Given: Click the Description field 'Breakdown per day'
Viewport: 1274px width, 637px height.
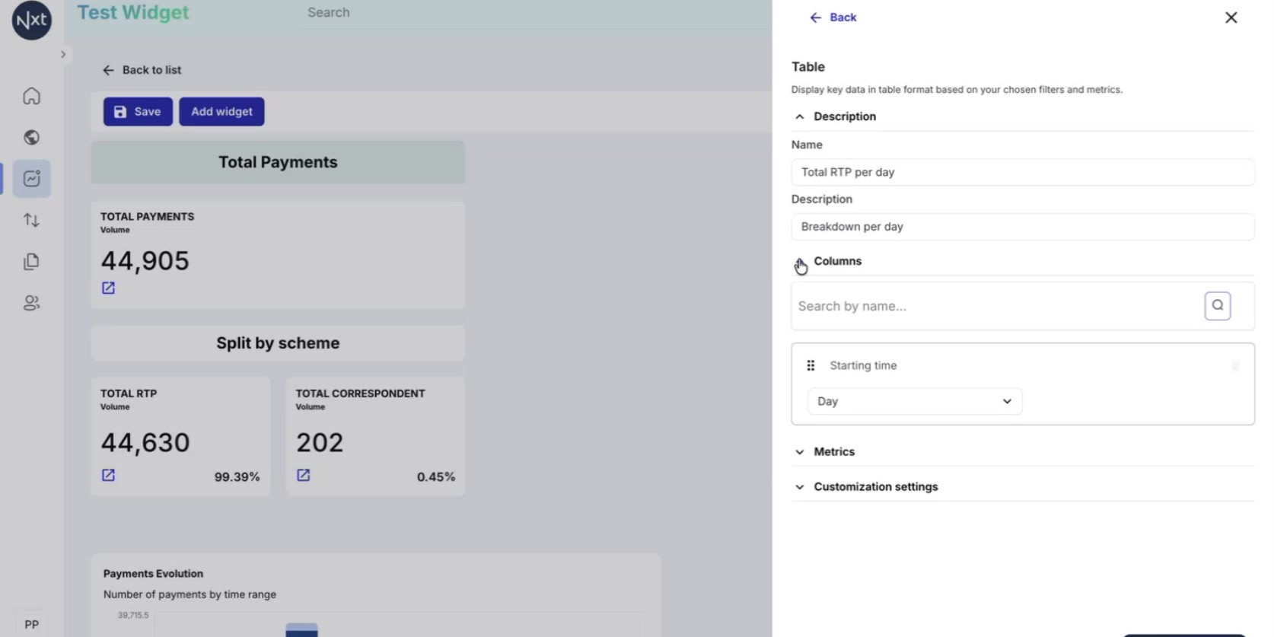Looking at the screenshot, I should pos(1022,227).
